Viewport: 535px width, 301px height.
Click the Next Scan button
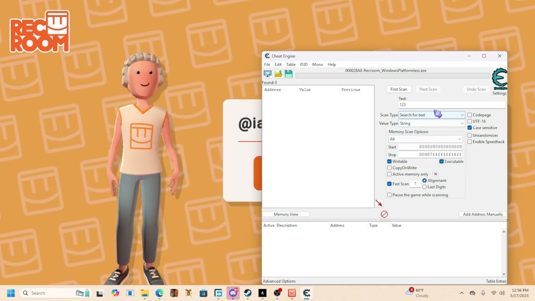coord(428,89)
